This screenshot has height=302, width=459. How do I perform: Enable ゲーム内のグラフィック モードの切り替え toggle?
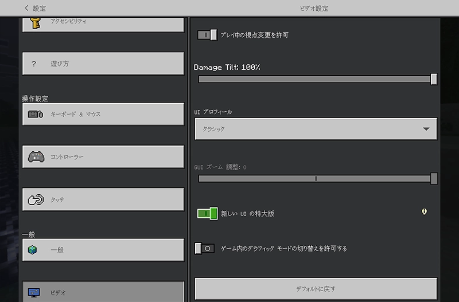pos(205,248)
